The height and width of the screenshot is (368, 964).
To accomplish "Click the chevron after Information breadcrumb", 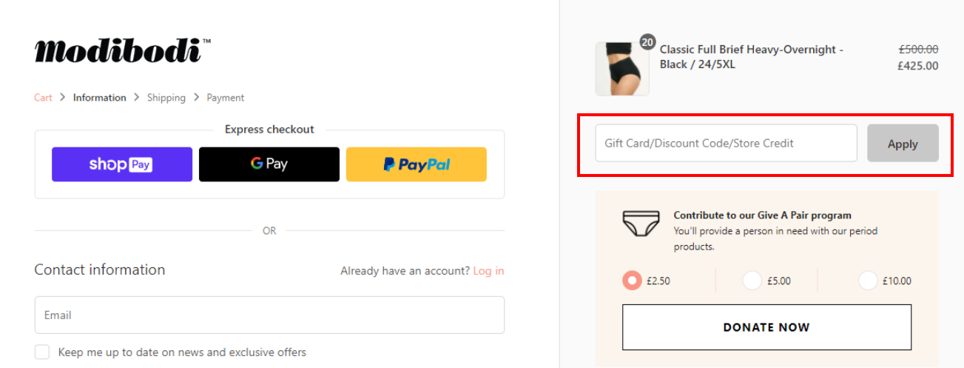I will (137, 97).
